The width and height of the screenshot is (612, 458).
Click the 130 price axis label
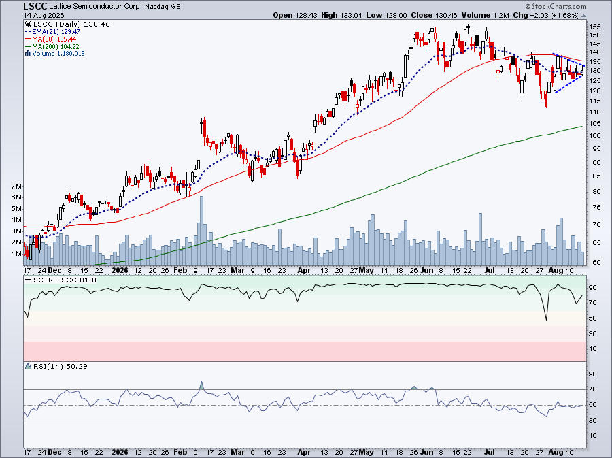595,71
